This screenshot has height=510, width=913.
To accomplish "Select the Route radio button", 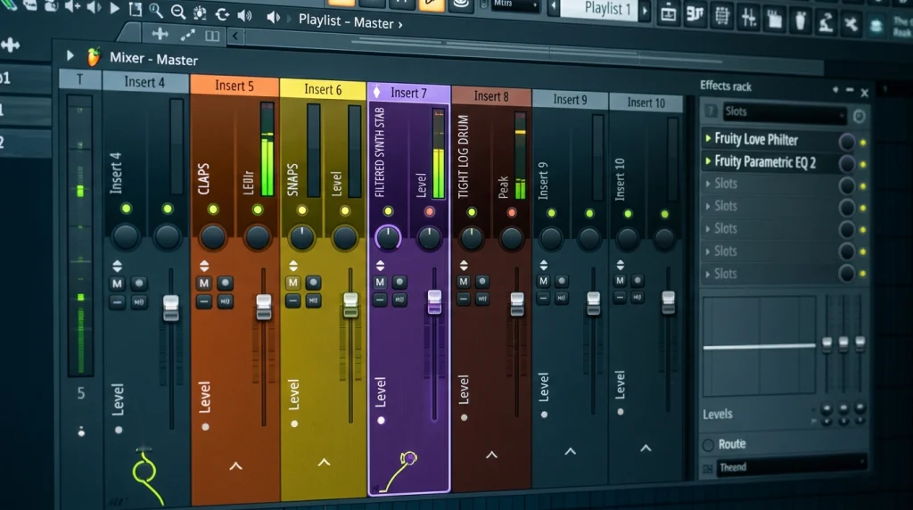I will coord(707,445).
